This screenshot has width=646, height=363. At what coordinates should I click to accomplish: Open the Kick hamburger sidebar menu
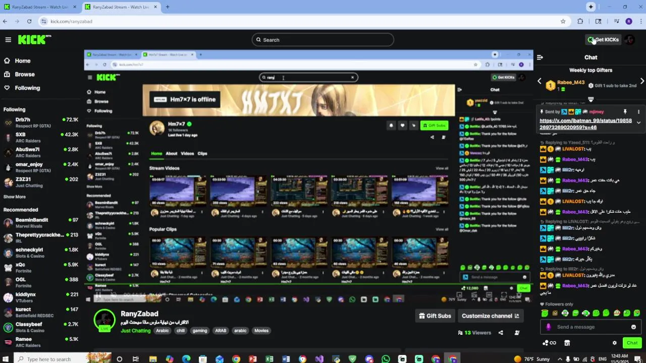pyautogui.click(x=8, y=40)
